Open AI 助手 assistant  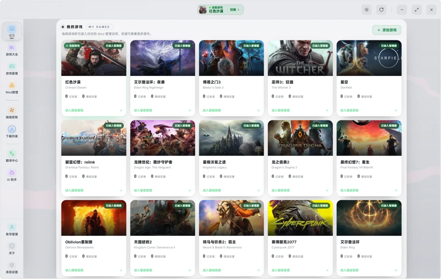pos(12,175)
